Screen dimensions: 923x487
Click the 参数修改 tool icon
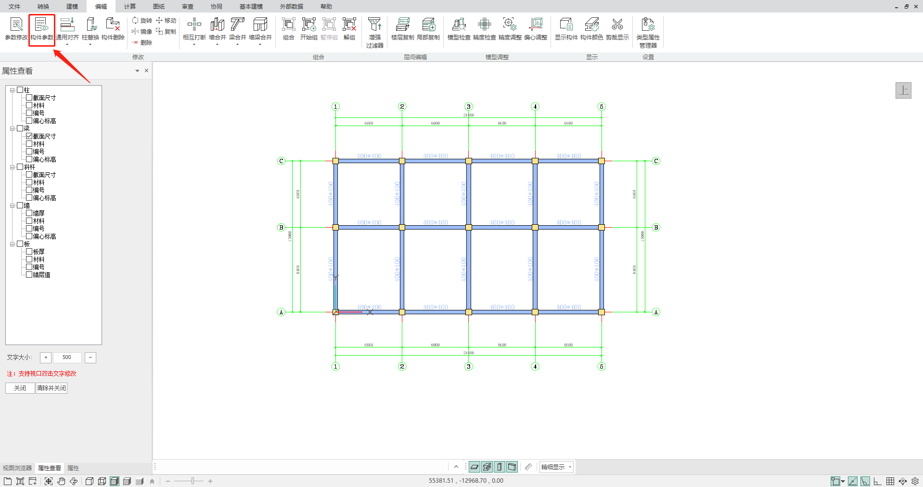pos(16,25)
